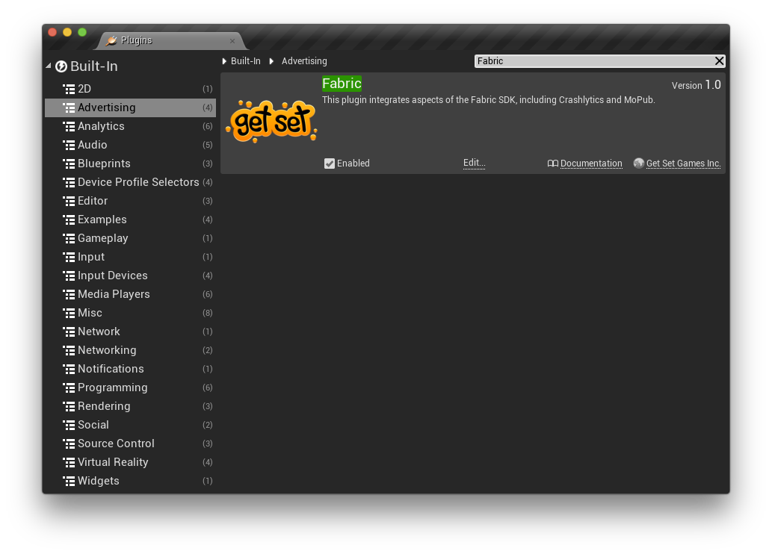Close the Plugins tab

[232, 41]
